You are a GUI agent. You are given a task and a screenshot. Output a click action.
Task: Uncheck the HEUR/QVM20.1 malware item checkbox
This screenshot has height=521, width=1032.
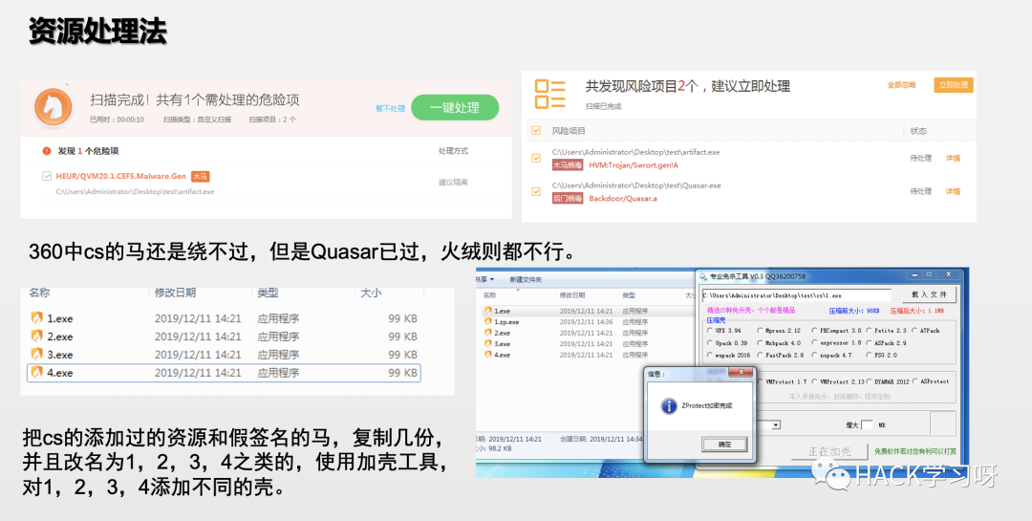47,176
